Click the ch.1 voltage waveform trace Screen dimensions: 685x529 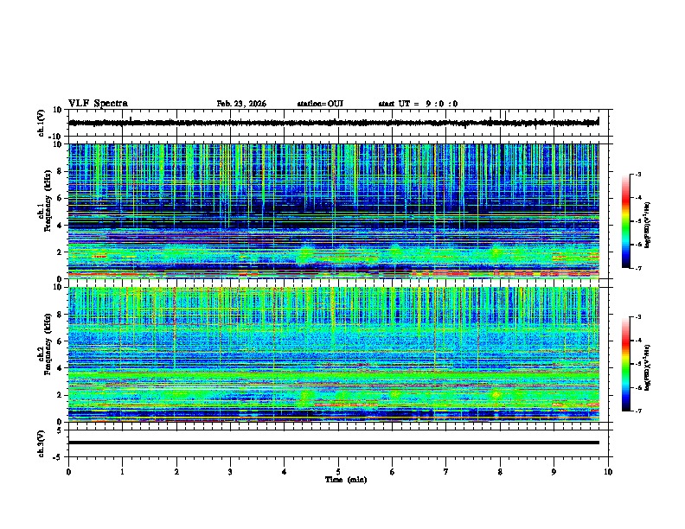333,123
